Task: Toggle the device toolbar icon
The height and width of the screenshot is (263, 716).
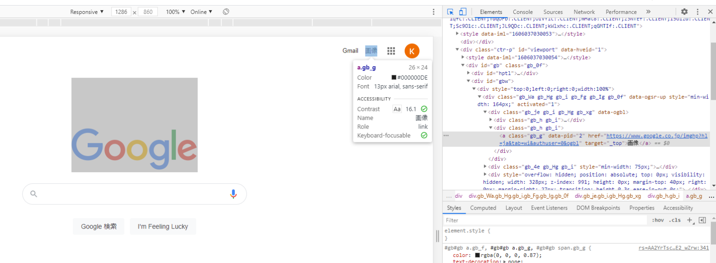Action: (462, 12)
